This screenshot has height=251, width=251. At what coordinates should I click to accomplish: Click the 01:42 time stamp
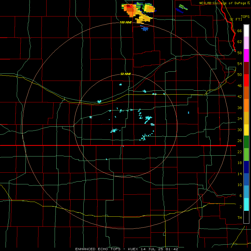pos(172,249)
